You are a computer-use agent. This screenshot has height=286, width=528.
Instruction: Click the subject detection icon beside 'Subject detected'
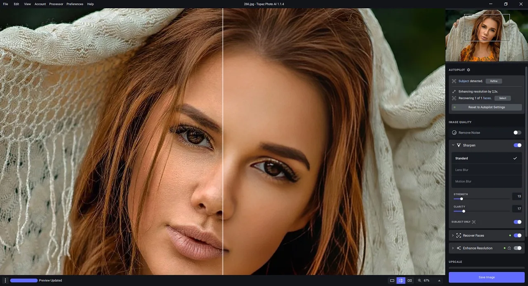point(454,81)
